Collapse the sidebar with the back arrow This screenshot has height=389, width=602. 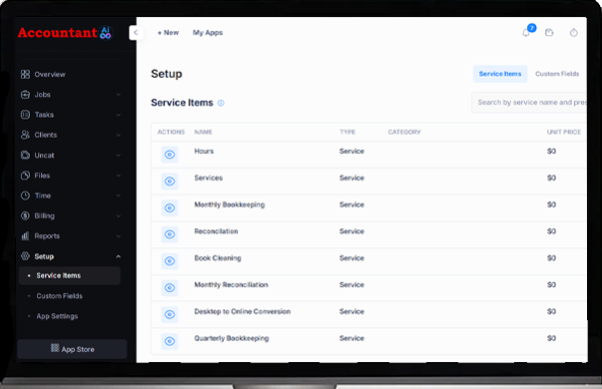[136, 33]
